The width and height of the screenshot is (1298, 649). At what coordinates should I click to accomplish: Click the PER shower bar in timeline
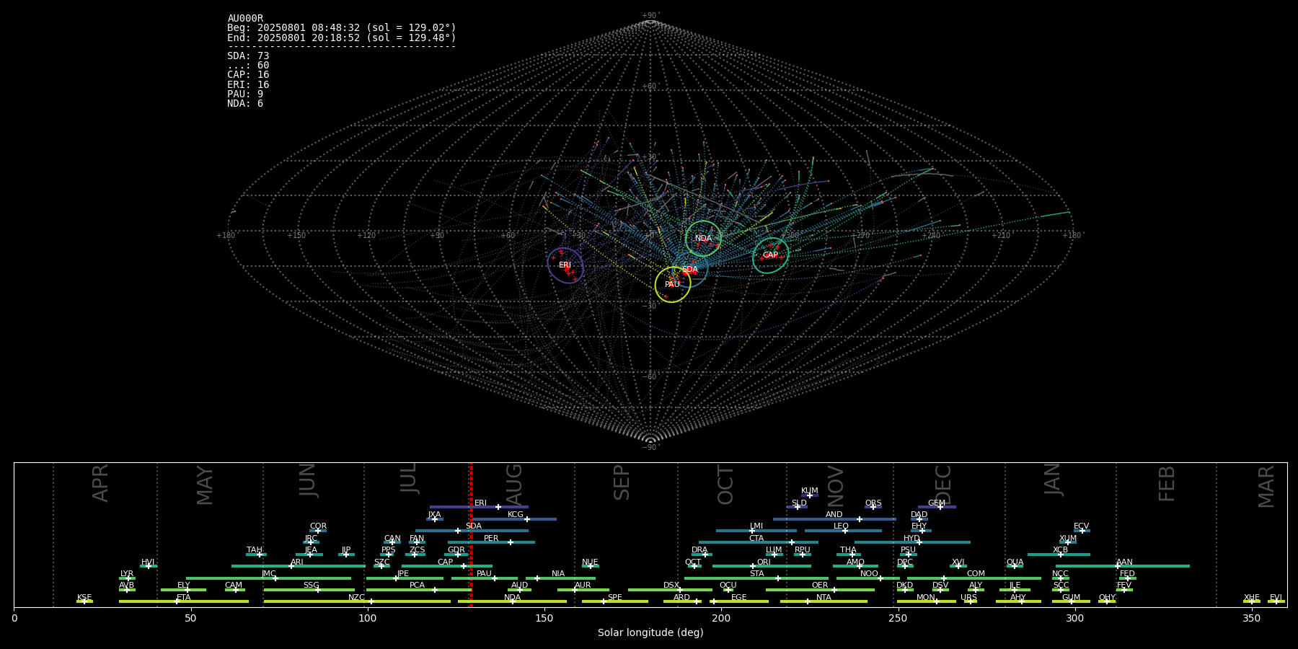pyautogui.click(x=491, y=542)
